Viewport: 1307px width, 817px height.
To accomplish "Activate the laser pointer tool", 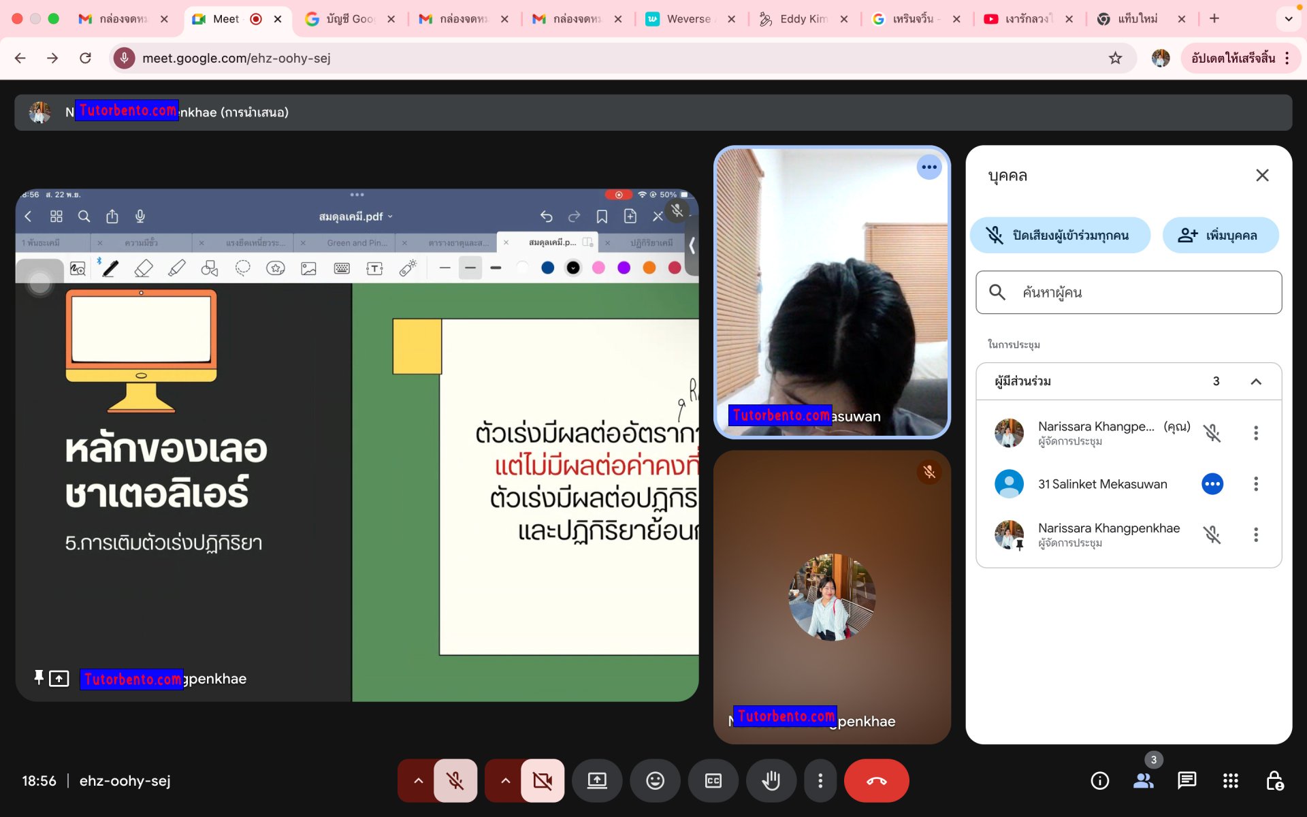I will (407, 268).
